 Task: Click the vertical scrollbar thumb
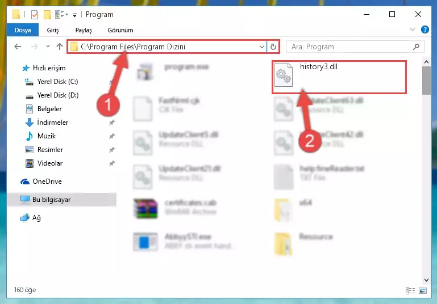point(426,81)
